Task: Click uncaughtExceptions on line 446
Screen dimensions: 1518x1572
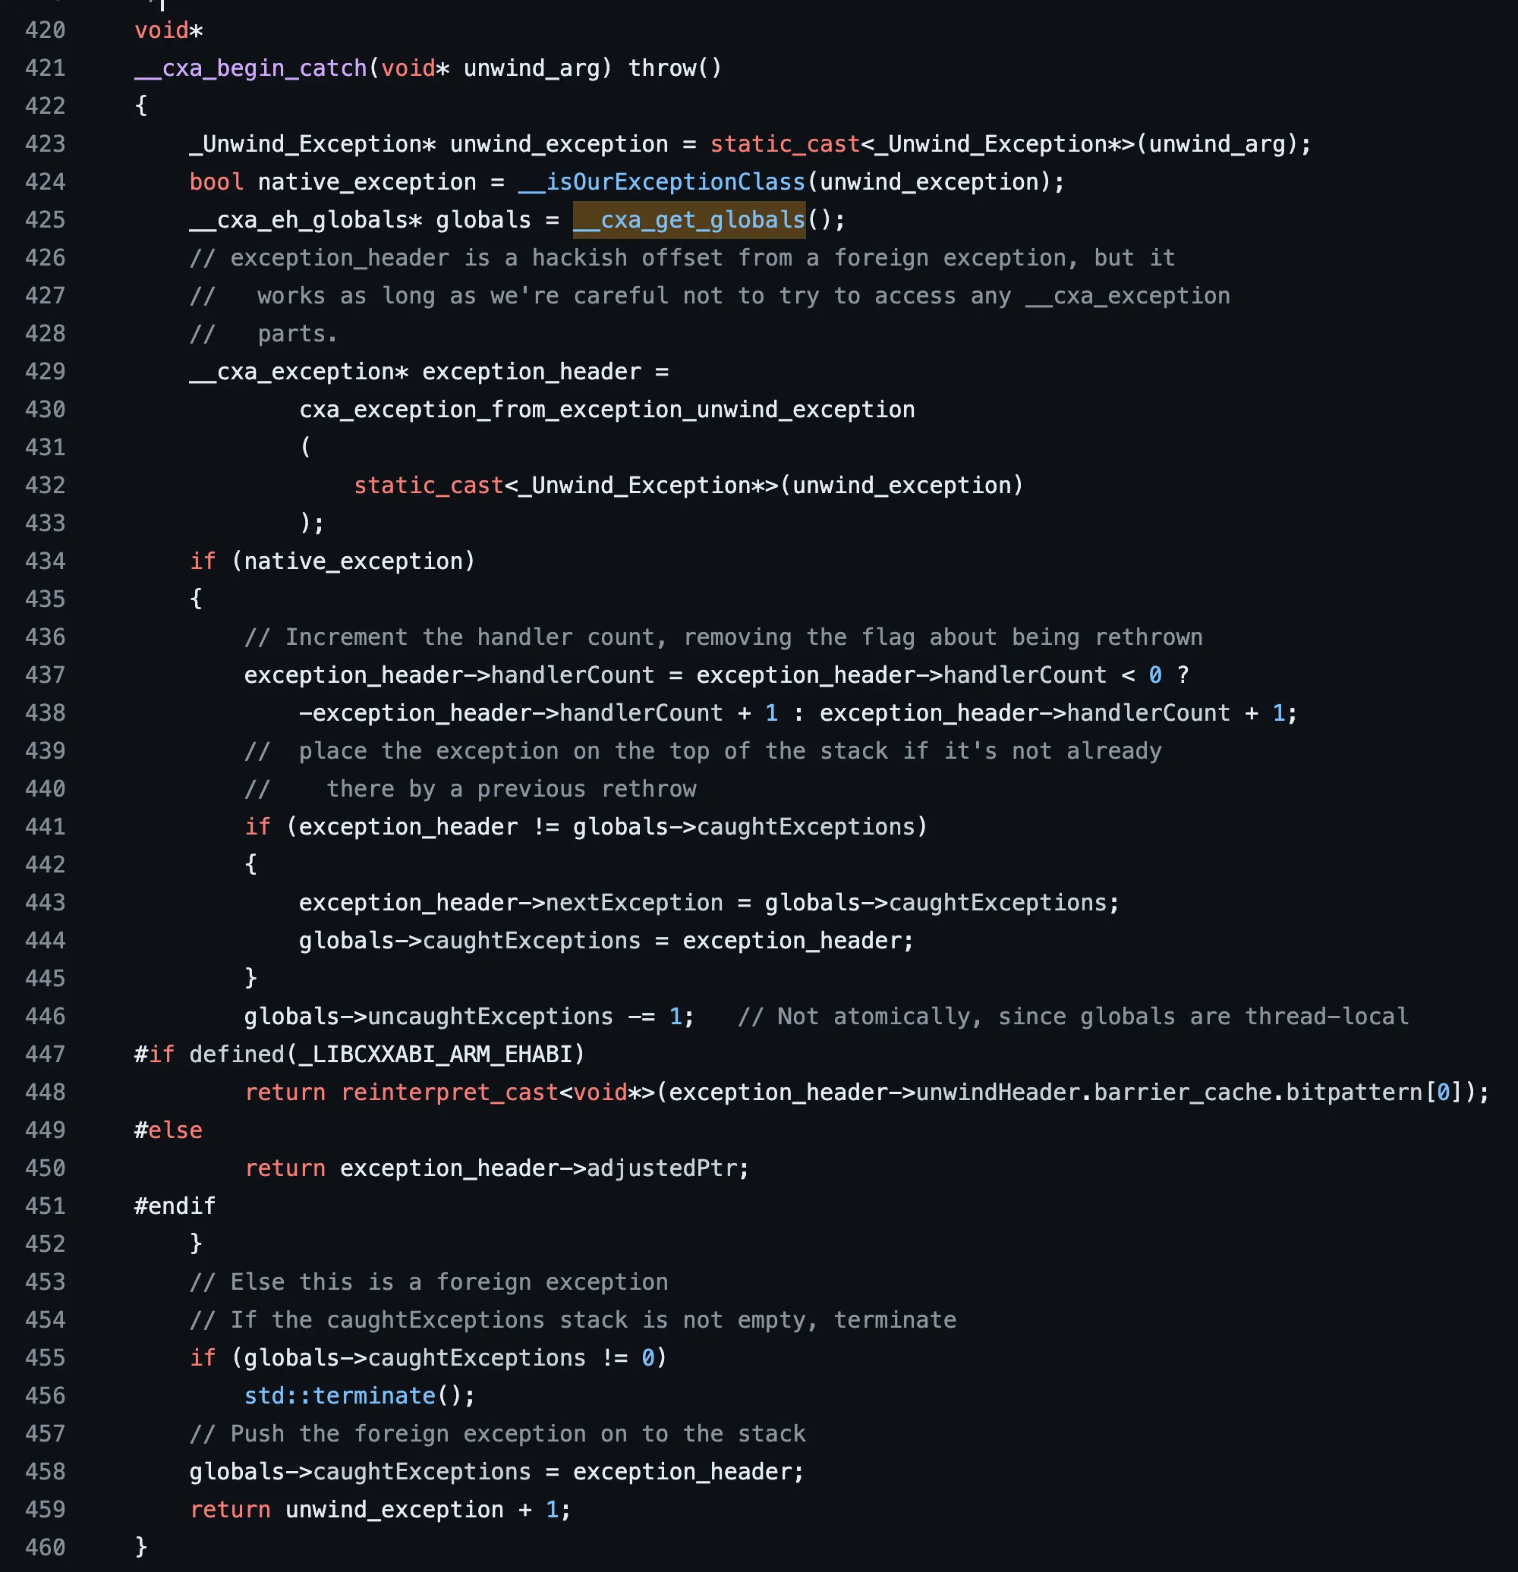Action: pyautogui.click(x=490, y=1016)
